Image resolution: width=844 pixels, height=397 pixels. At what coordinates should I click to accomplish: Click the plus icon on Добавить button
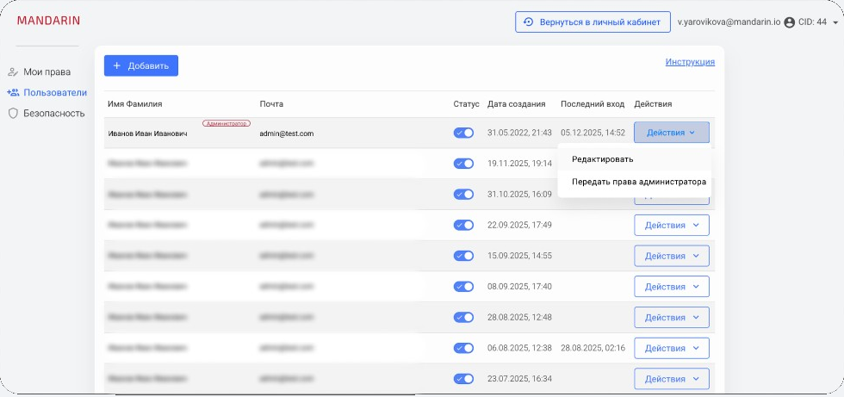[117, 66]
